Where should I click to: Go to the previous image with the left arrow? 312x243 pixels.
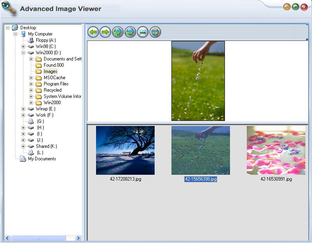(x=93, y=32)
